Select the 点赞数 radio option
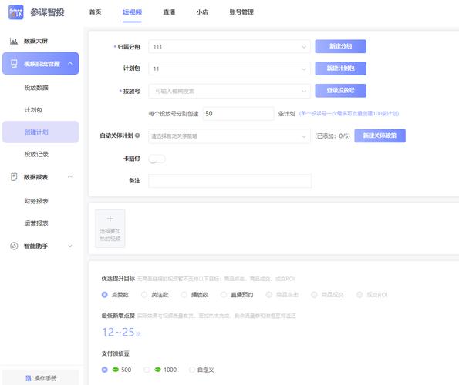The height and width of the screenshot is (385, 459). [104, 295]
